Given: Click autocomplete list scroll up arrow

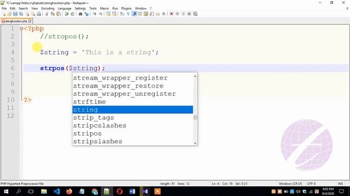Looking at the screenshot, I should click(195, 76).
